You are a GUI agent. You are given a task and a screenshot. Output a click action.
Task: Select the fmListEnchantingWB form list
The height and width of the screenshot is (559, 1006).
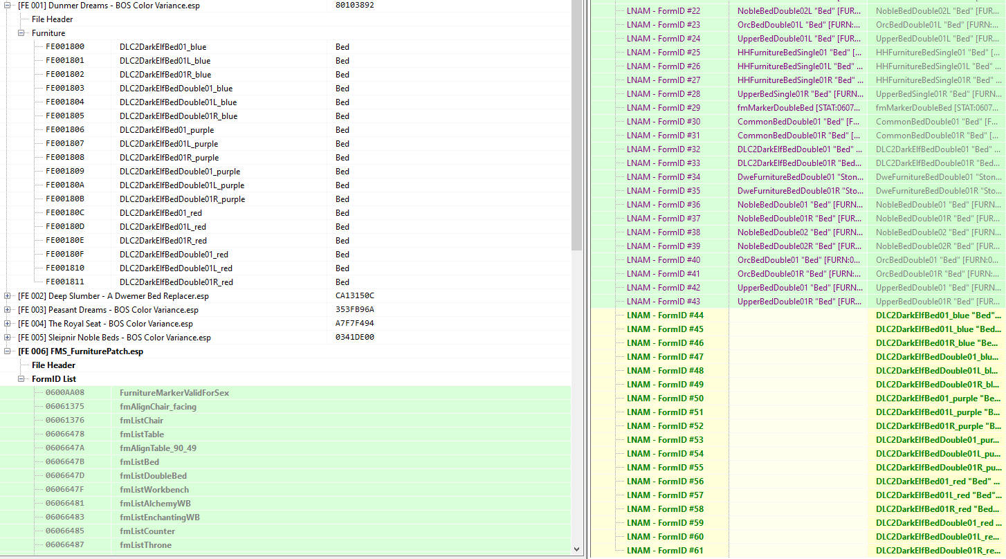(286, 517)
